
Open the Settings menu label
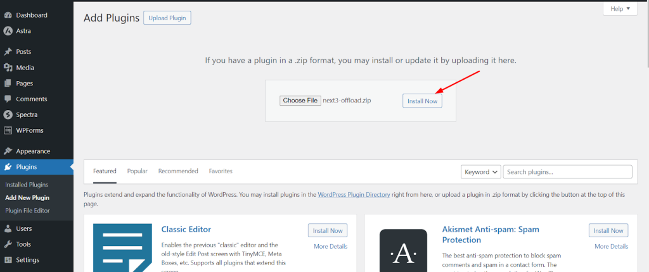coord(28,260)
